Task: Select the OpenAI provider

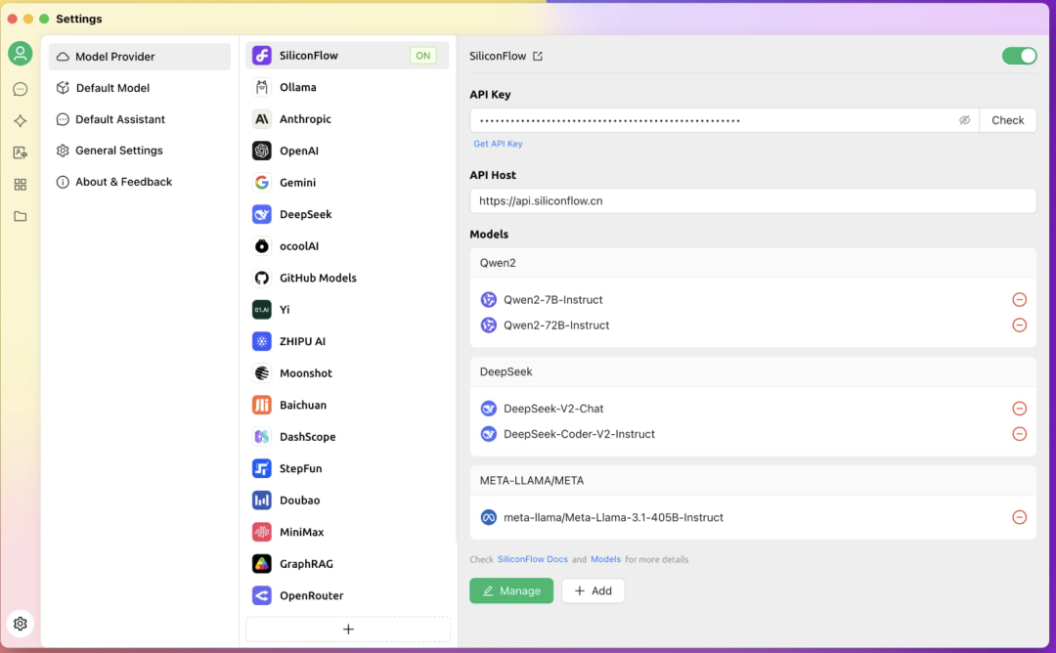Action: 347,151
